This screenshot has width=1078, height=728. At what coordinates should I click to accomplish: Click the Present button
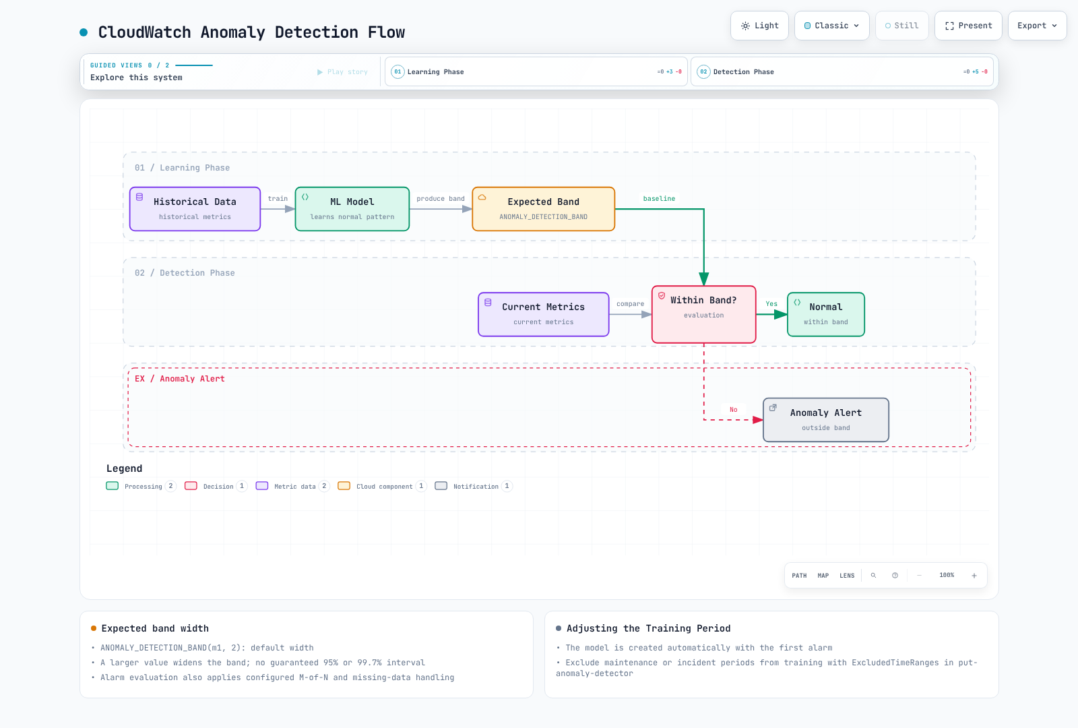tap(968, 26)
